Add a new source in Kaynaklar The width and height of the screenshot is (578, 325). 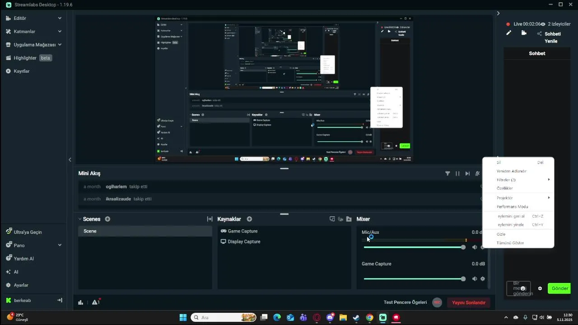click(x=249, y=219)
